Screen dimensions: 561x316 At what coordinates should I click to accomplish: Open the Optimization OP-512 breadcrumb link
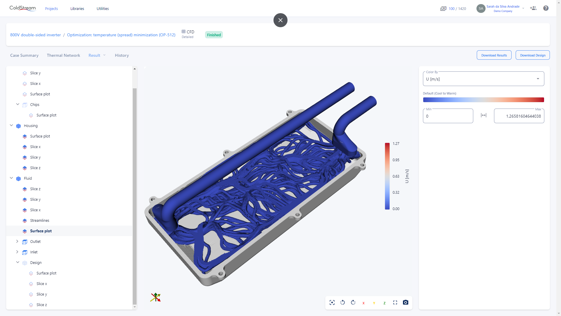[x=121, y=35]
